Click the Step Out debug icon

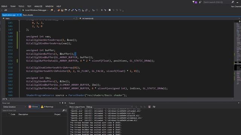(x=79, y=10)
